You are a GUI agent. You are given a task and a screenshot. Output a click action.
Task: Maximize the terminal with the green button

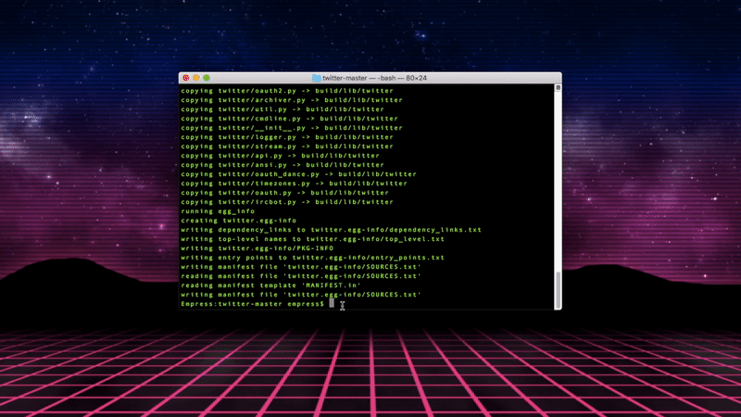(207, 78)
